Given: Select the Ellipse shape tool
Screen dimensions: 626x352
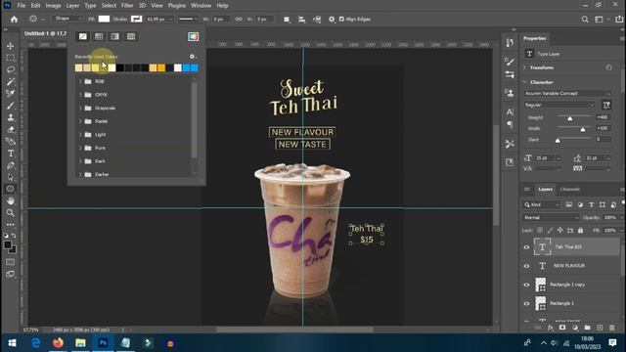Looking at the screenshot, I should (11, 189).
